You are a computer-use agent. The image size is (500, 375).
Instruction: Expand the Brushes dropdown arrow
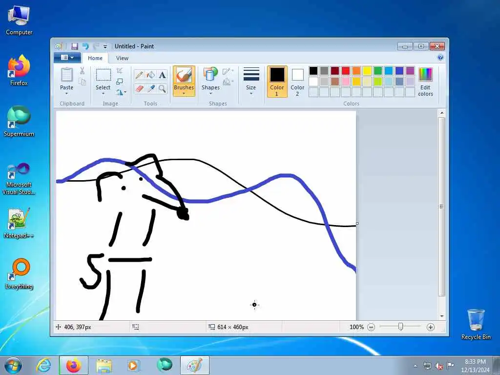(184, 93)
